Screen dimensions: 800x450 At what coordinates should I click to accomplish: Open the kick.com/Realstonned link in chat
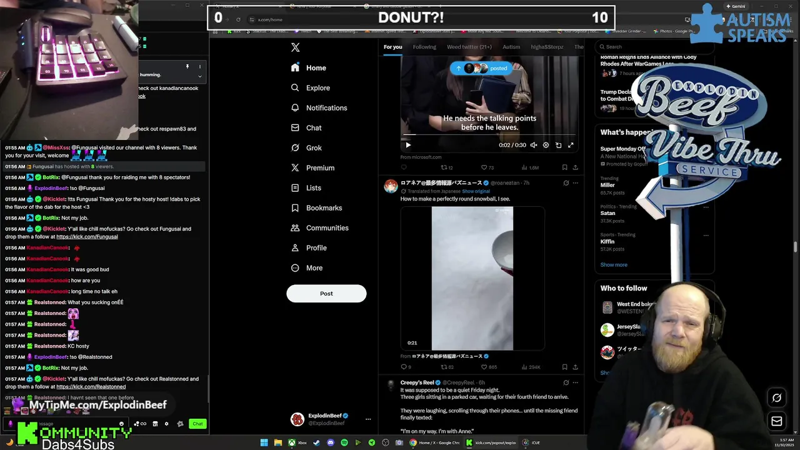[91, 387]
